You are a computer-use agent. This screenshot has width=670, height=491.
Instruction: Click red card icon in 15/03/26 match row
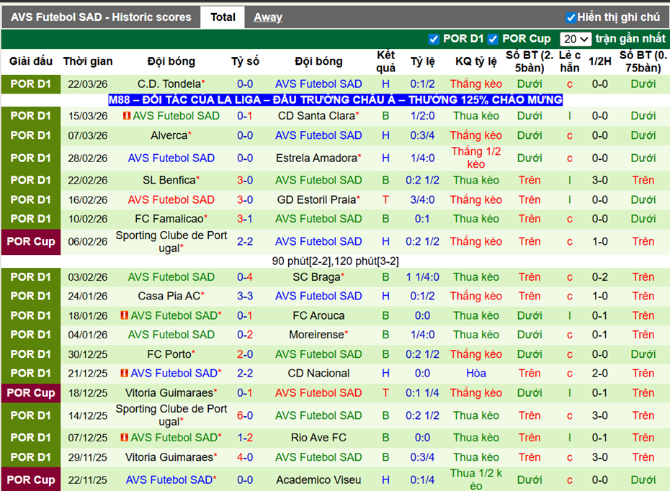pos(126,116)
